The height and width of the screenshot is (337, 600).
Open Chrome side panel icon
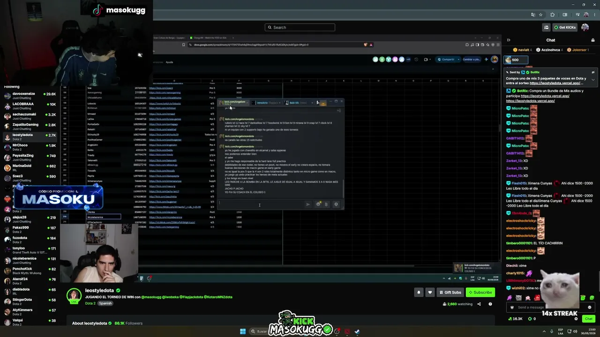pyautogui.click(x=565, y=15)
